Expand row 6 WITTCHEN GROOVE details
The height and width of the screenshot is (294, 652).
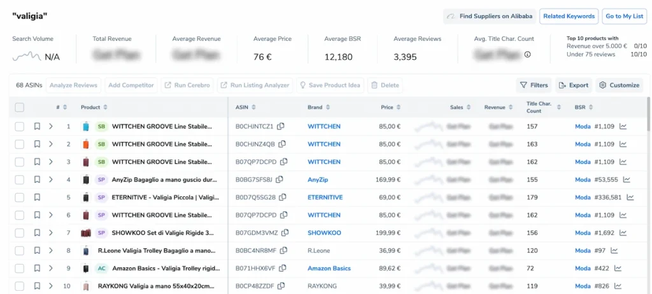51,215
